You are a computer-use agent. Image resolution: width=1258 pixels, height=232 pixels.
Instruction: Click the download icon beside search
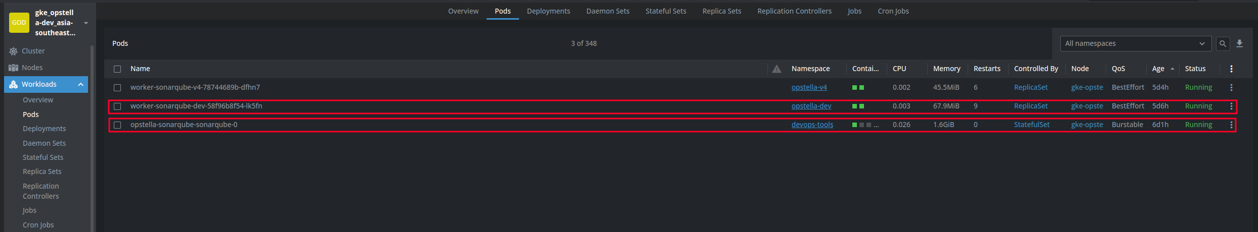coord(1239,44)
